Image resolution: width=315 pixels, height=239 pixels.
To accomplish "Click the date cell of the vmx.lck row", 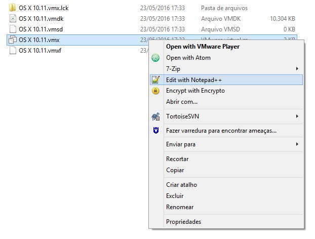I will (x=163, y=8).
